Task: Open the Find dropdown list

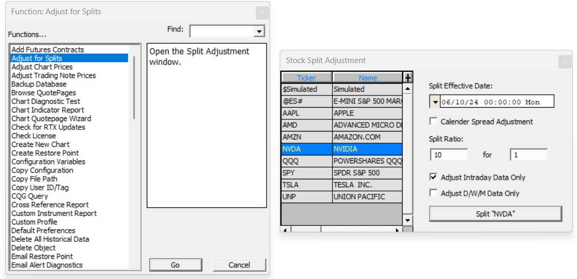Action: [259, 31]
